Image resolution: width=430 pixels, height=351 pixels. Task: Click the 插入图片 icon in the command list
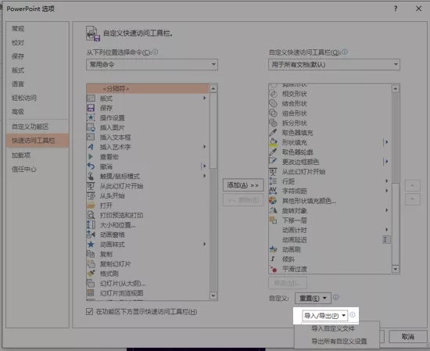coord(91,127)
